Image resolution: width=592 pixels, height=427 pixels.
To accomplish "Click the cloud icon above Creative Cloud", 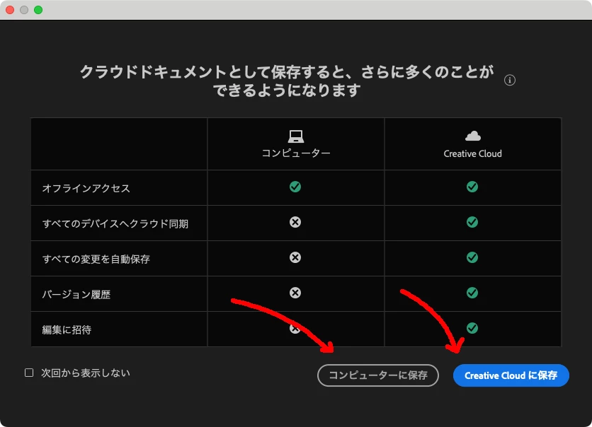I will pyautogui.click(x=473, y=136).
